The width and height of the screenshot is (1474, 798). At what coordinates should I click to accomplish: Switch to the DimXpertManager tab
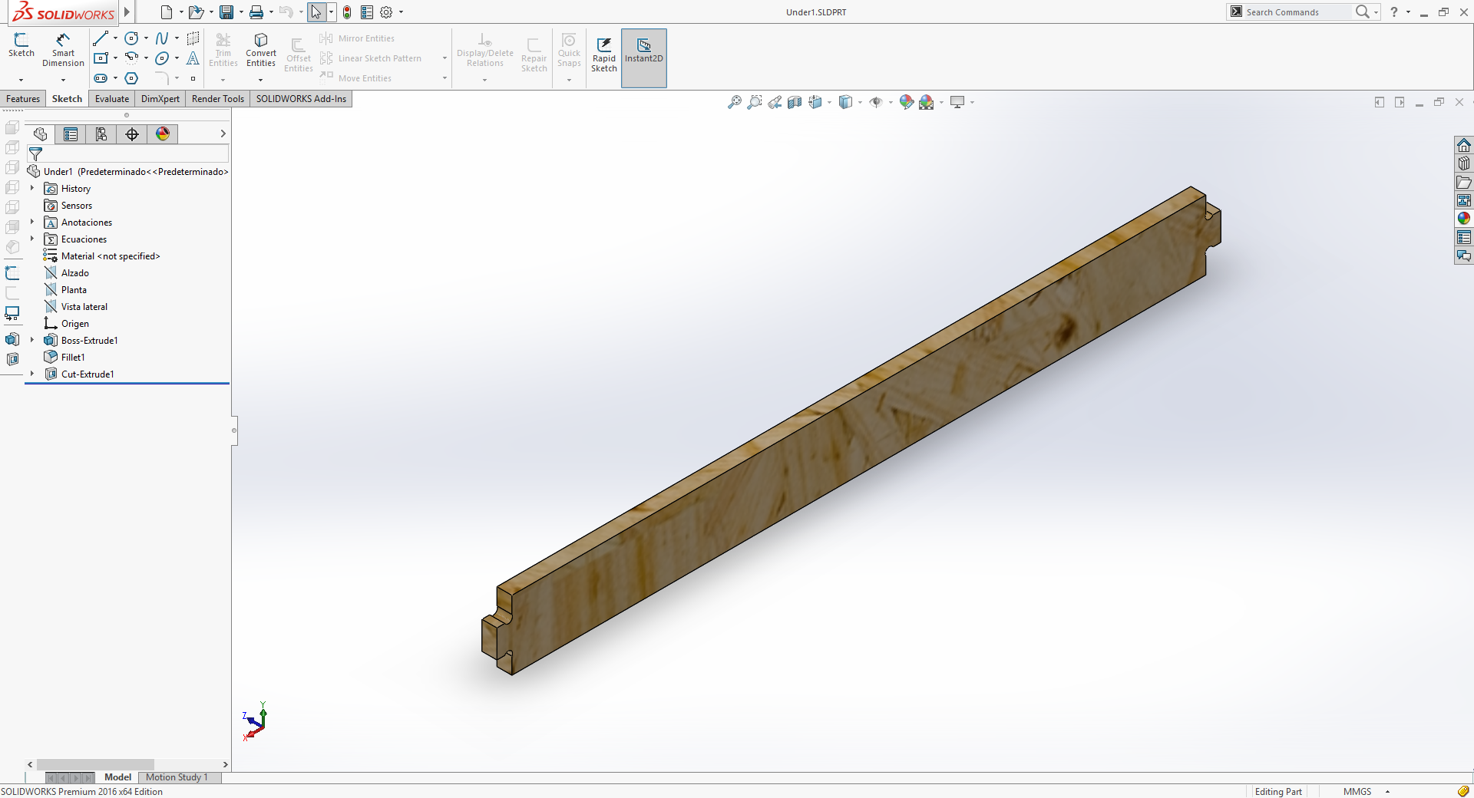(132, 134)
